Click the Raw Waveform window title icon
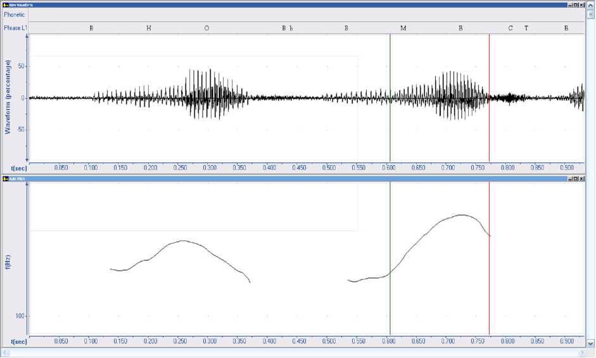This screenshot has width=596, height=358. [x=5, y=4]
